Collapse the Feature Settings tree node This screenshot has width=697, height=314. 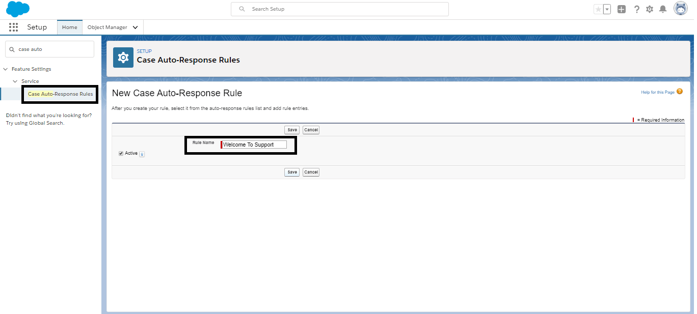[x=5, y=69]
